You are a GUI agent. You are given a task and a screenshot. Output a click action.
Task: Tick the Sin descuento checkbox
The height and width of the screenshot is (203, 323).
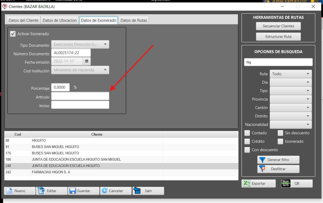[x=280, y=133]
